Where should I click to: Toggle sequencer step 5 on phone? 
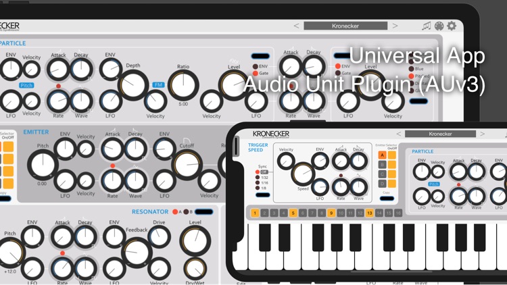pyautogui.click(x=293, y=213)
